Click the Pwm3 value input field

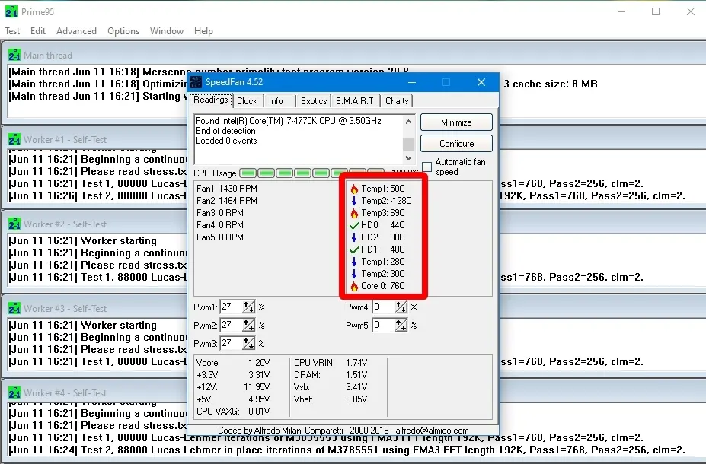[232, 344]
